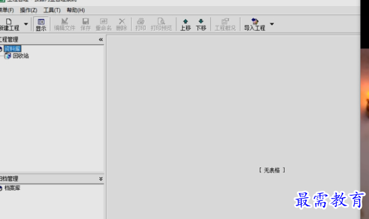369x219 pixels.
Task: Open the dropdown arrow beside 新建工程
Action: 26,24
